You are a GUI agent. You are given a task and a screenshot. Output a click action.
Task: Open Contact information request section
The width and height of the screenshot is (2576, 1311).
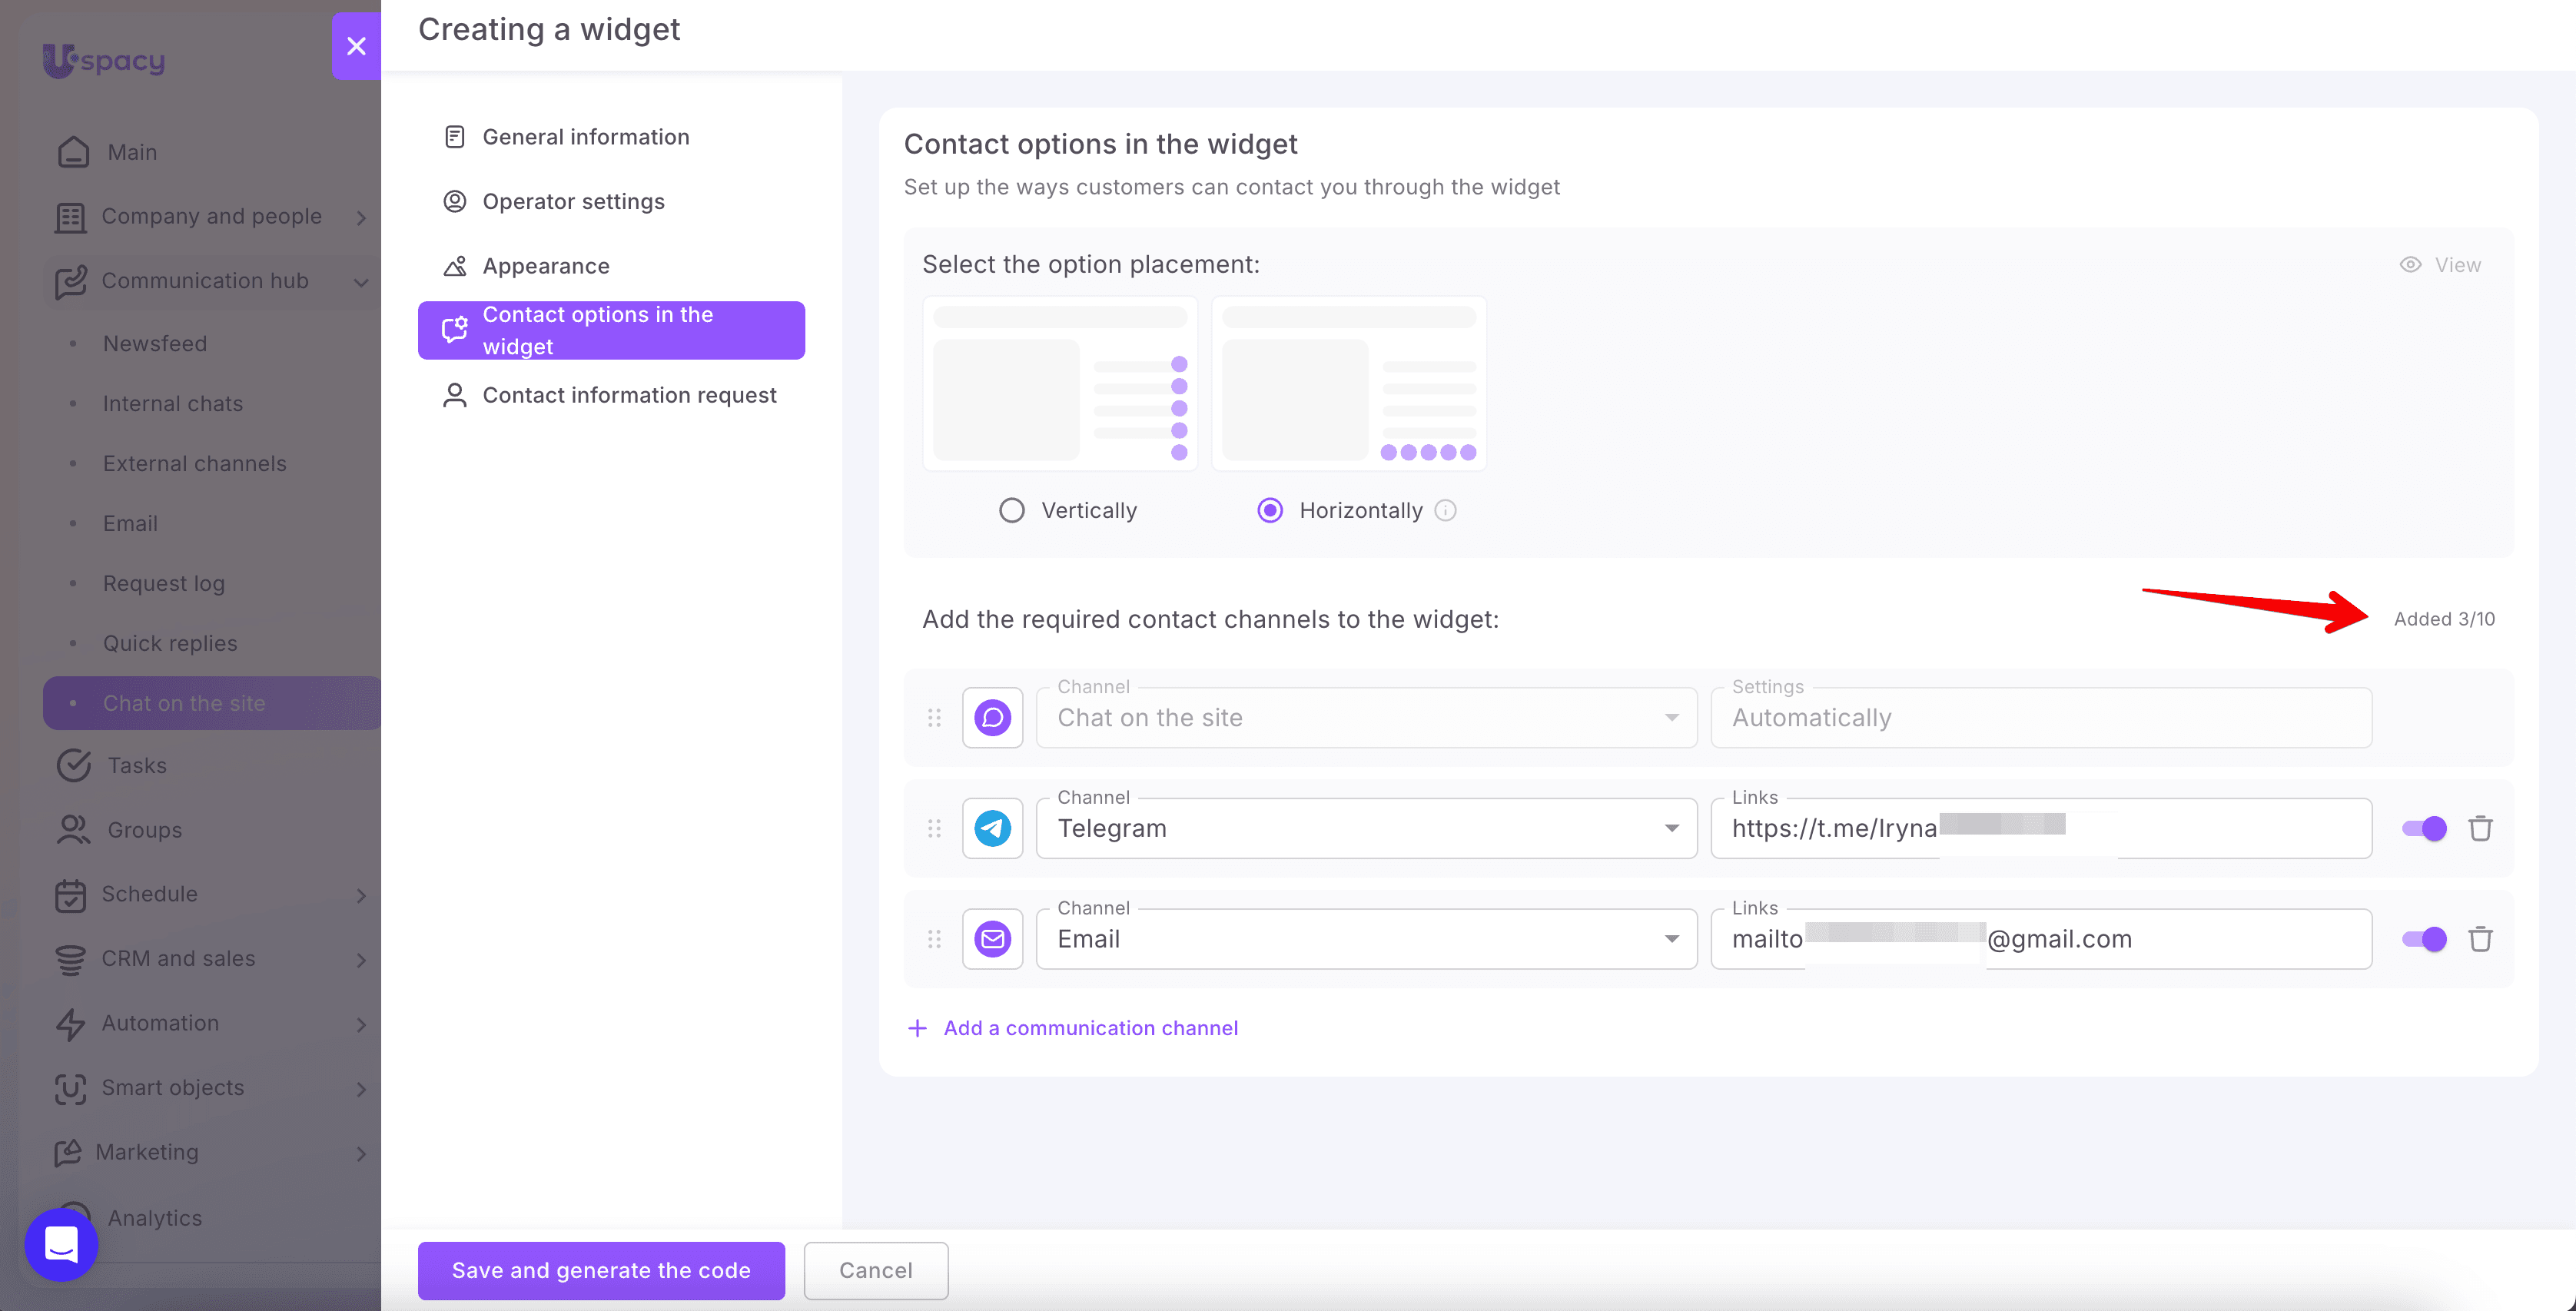611,395
